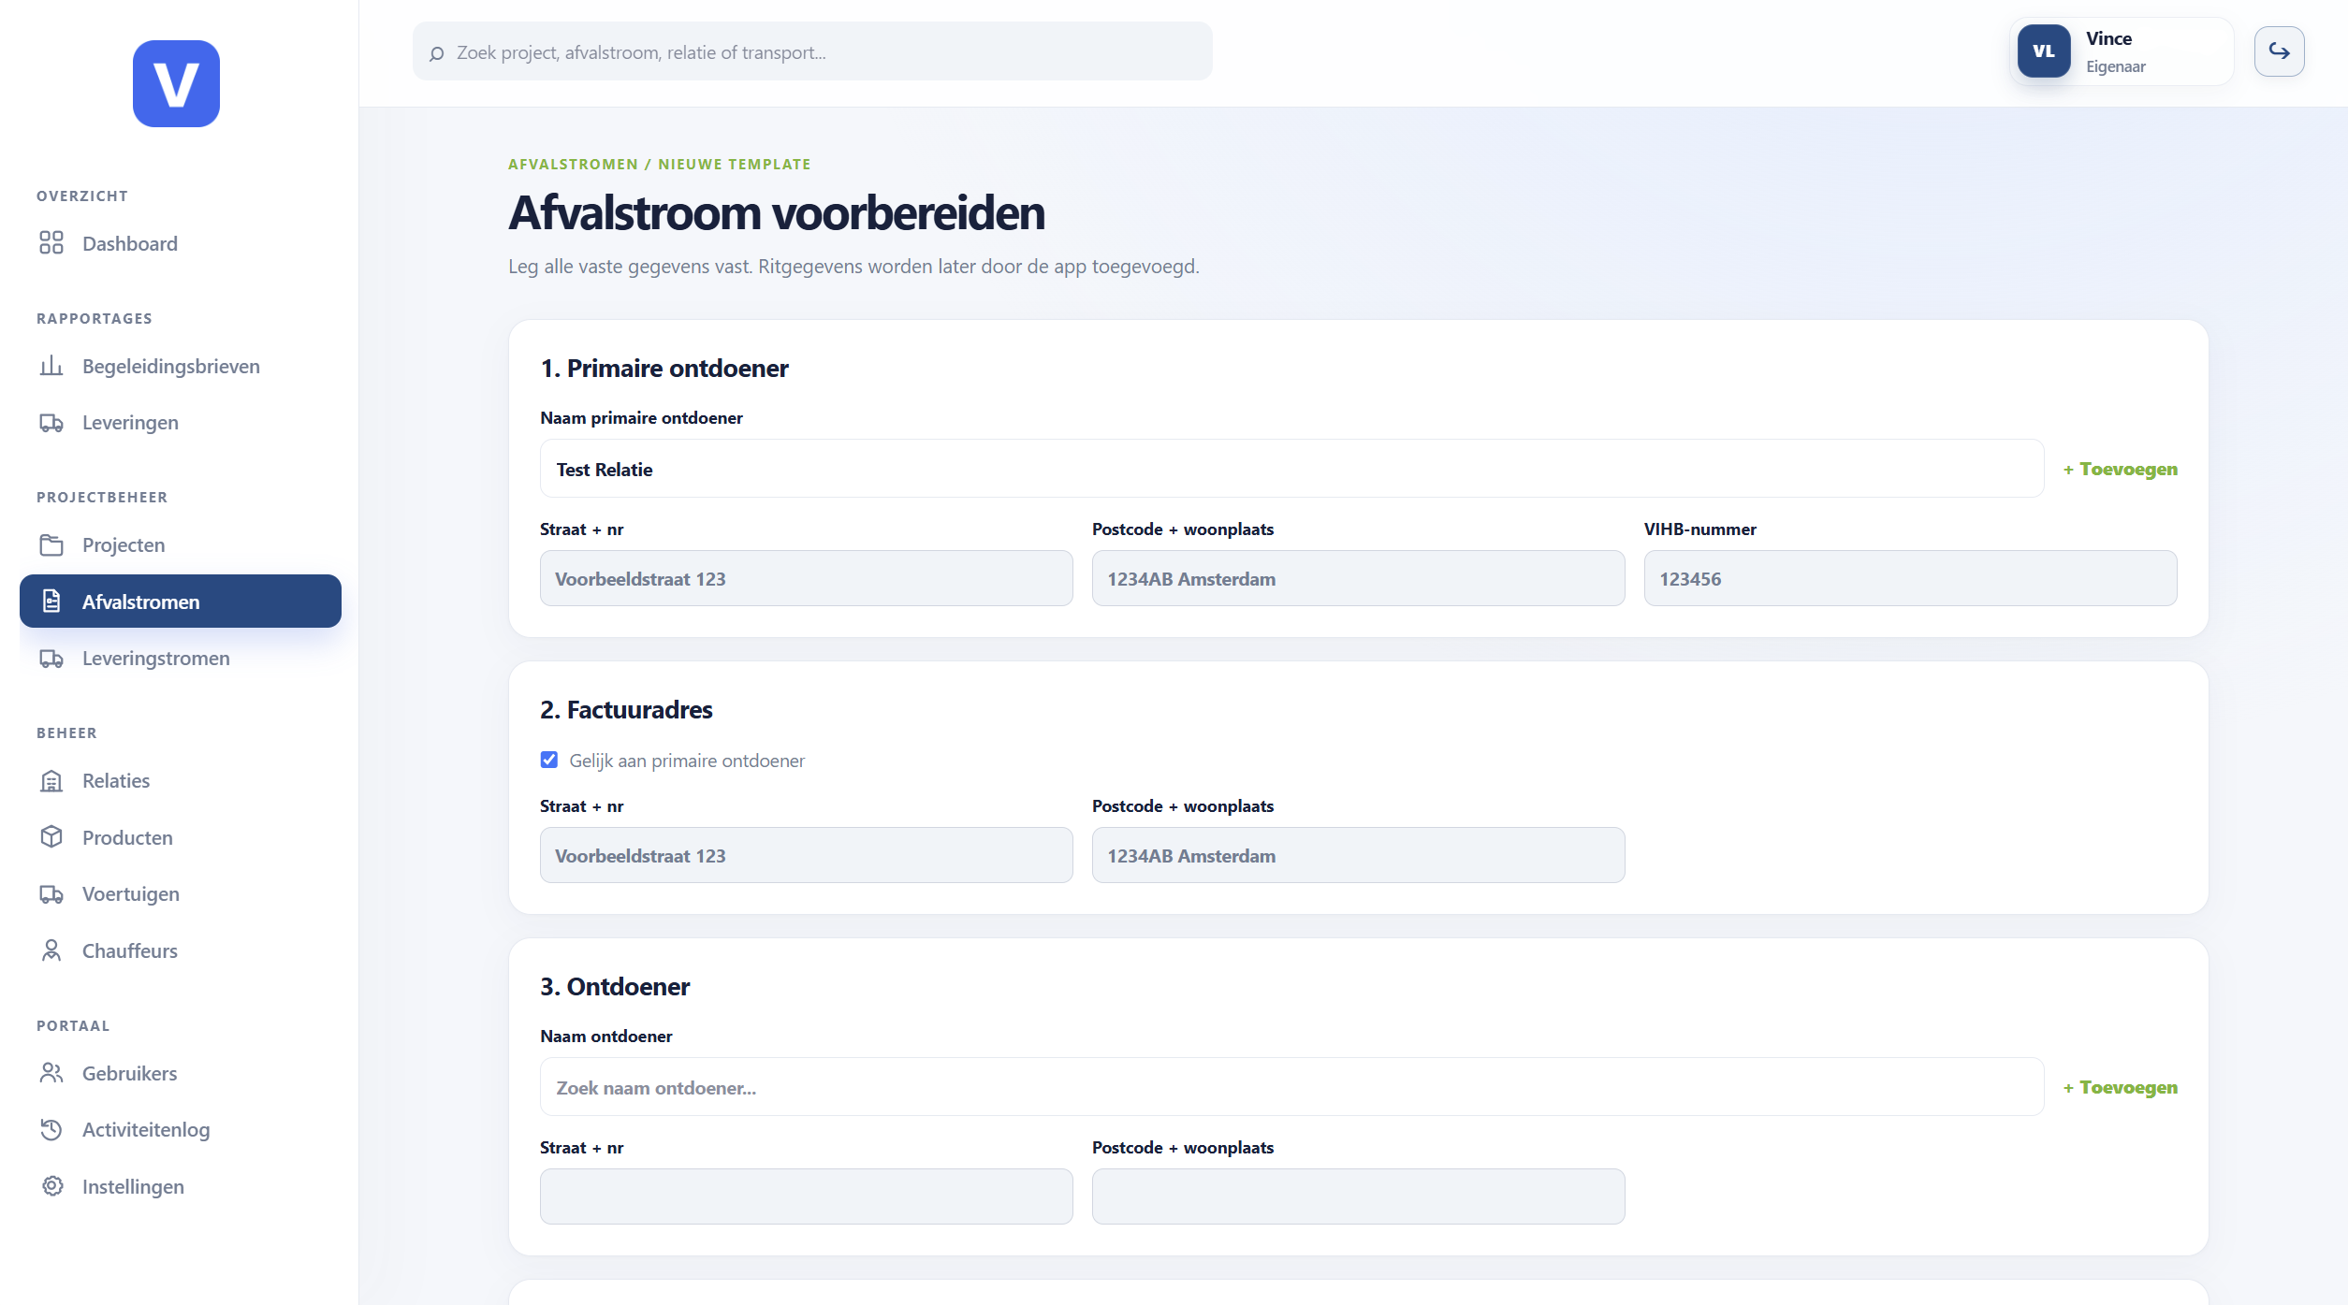The height and width of the screenshot is (1305, 2348).
Task: Click the '2. Factuuradres' heading
Action: coord(626,710)
